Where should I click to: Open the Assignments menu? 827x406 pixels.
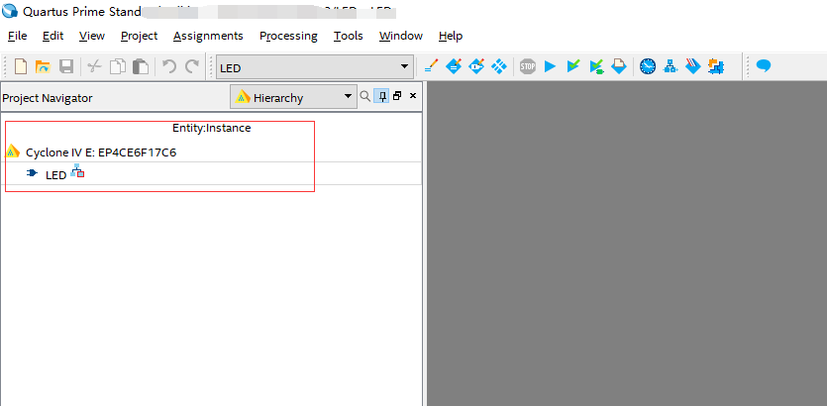[208, 36]
